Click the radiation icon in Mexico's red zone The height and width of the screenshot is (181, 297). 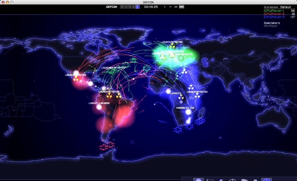[x=76, y=78]
